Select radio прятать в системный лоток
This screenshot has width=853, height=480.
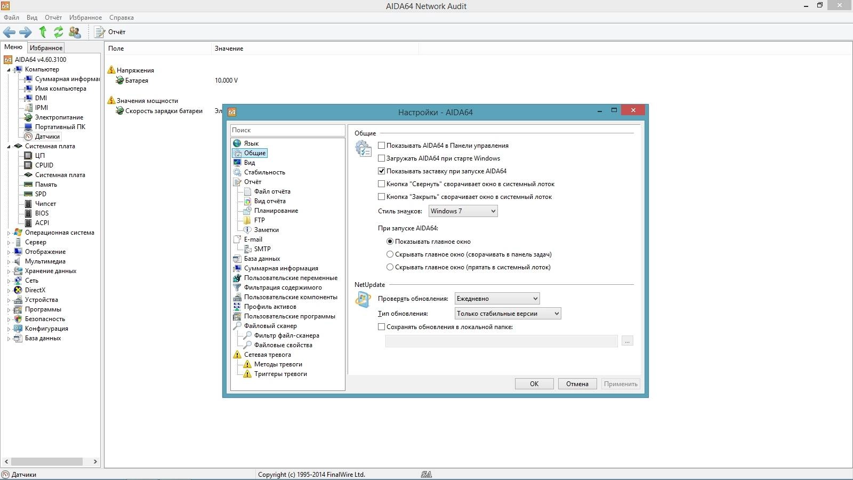click(390, 267)
